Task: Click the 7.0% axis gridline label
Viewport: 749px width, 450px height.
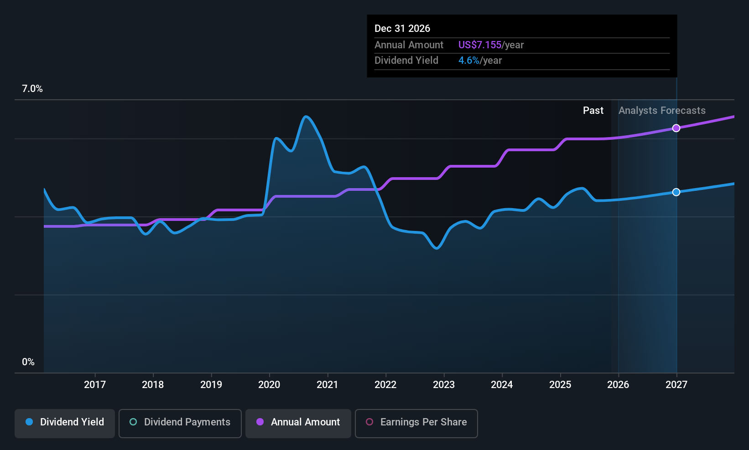Action: tap(32, 89)
